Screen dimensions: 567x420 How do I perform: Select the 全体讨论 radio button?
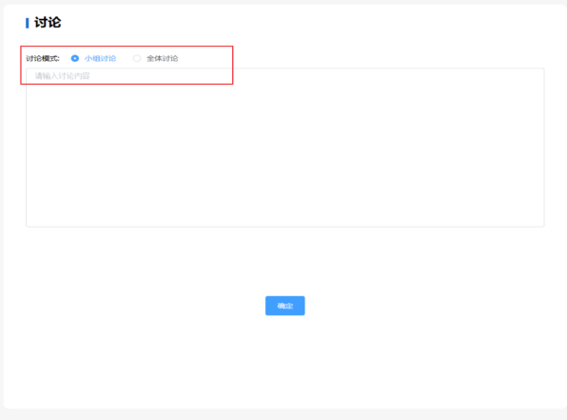[137, 58]
